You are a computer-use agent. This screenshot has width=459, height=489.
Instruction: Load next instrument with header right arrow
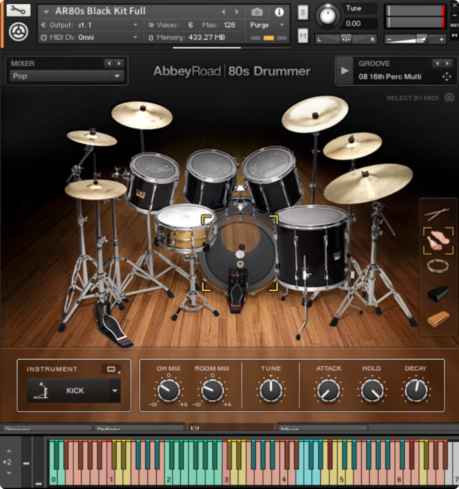237,12
